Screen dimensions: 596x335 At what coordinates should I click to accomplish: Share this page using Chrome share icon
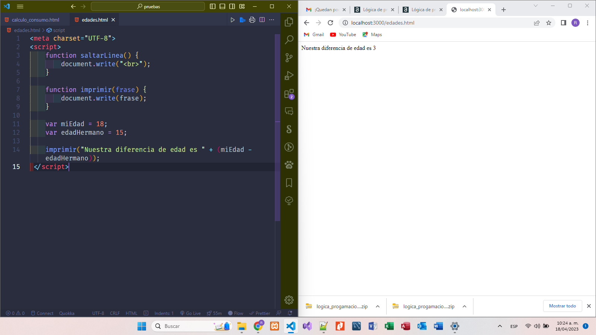tap(537, 23)
